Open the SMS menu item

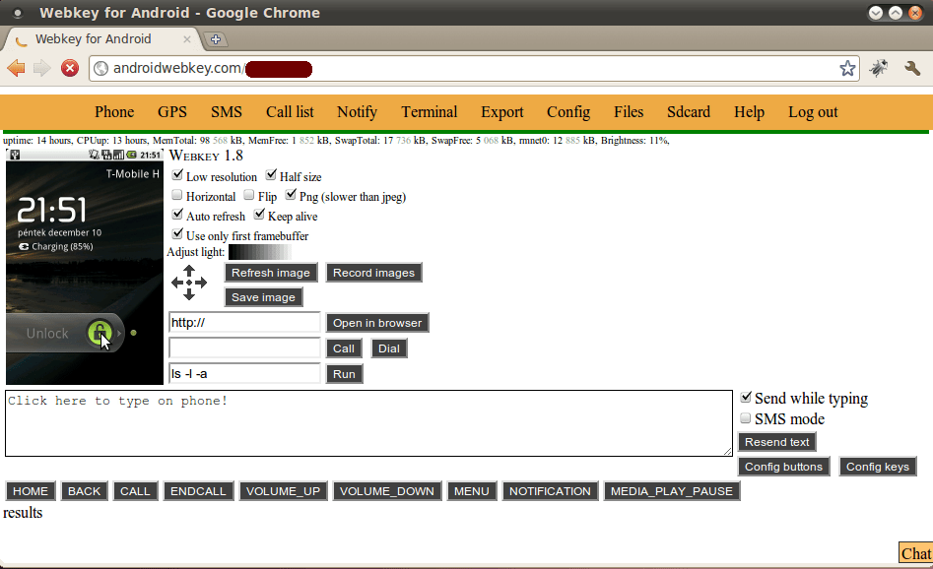(x=227, y=112)
